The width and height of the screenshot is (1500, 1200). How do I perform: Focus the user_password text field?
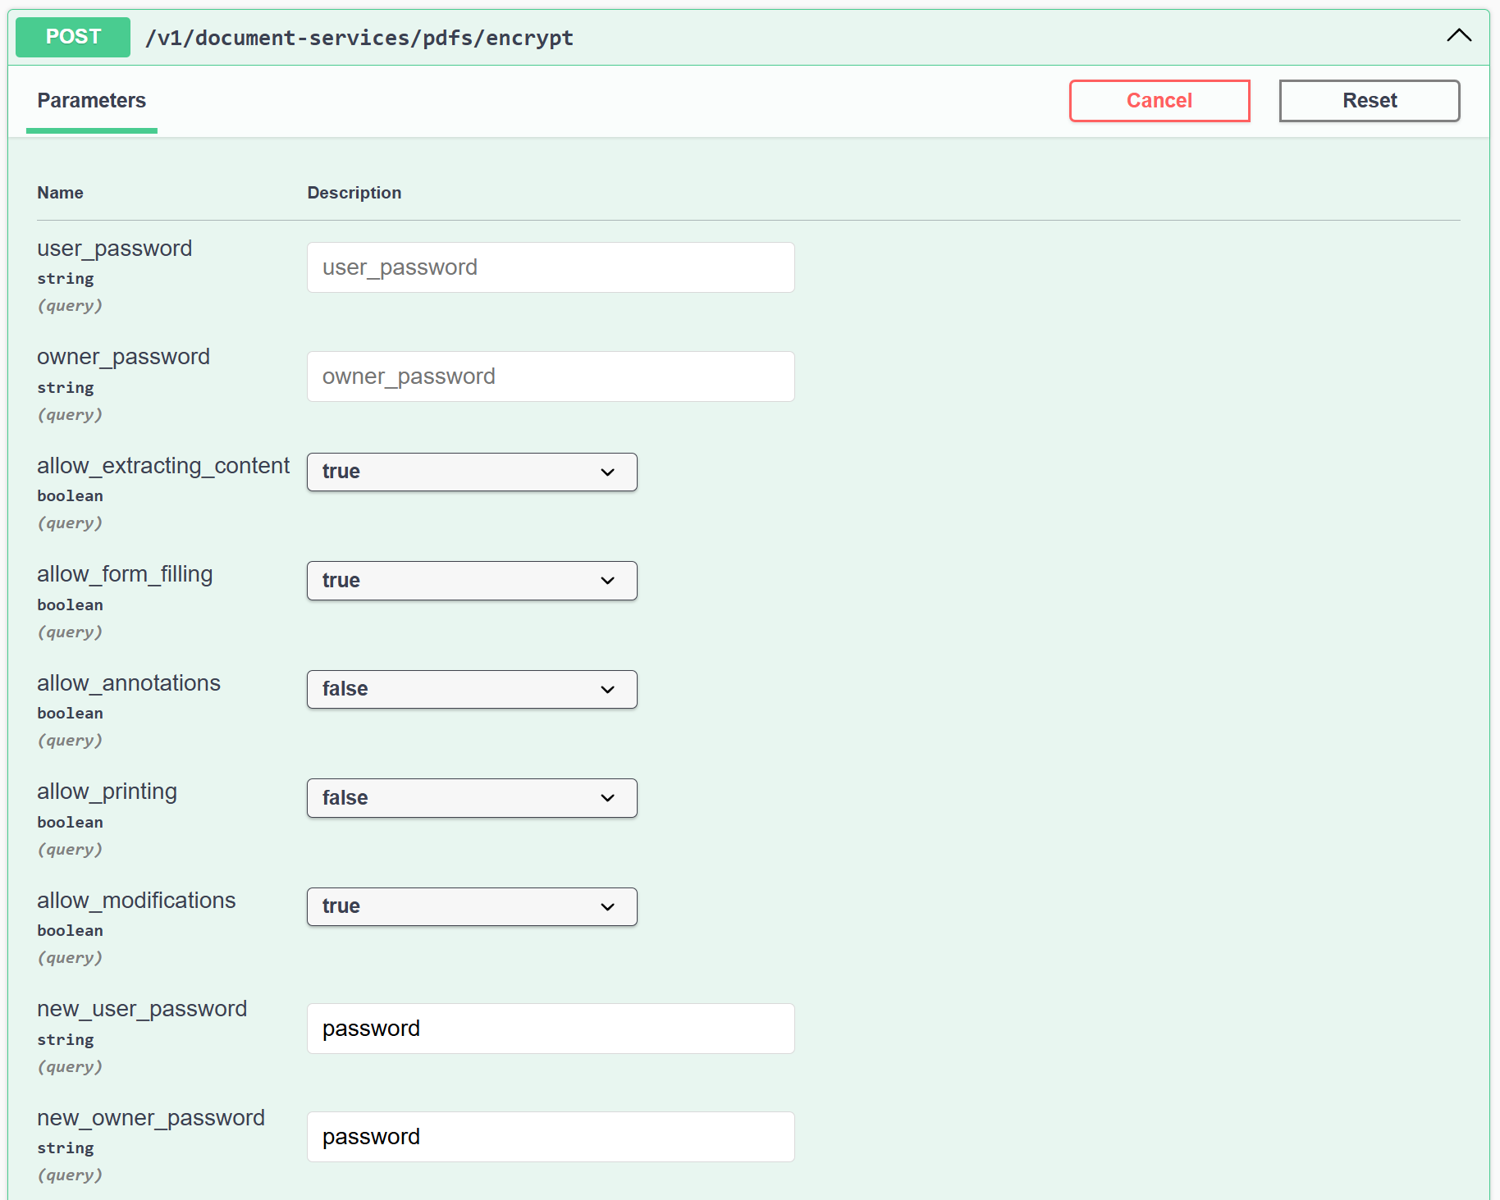tap(550, 267)
